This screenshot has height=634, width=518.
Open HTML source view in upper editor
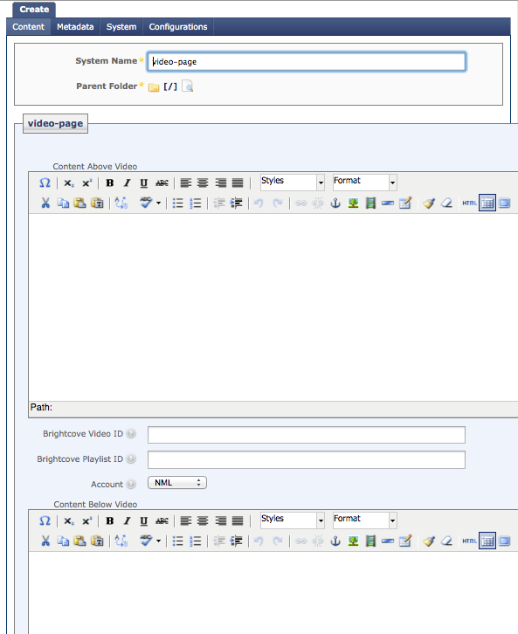(469, 203)
